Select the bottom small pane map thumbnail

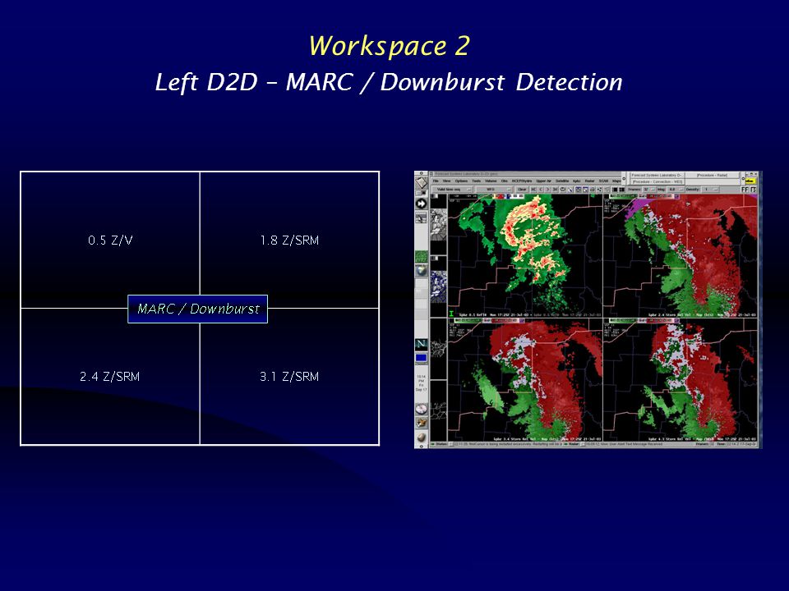[438, 410]
